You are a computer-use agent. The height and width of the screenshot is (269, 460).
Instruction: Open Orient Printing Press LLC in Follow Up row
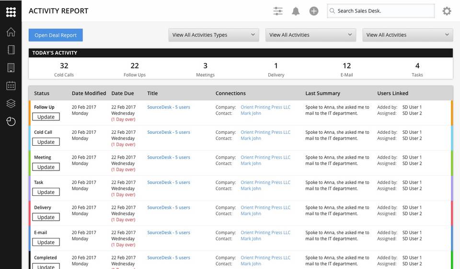pyautogui.click(x=265, y=107)
